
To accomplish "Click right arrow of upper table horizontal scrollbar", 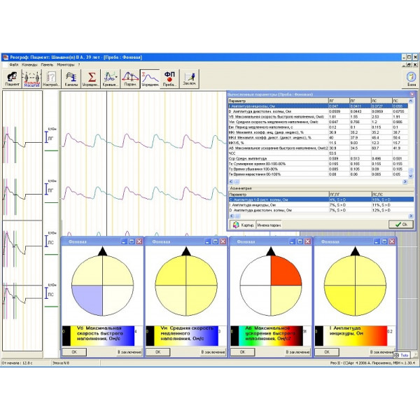I will click(x=405, y=181).
